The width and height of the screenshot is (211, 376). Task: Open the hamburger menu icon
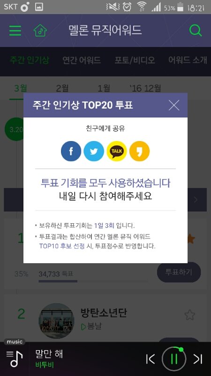(x=15, y=31)
